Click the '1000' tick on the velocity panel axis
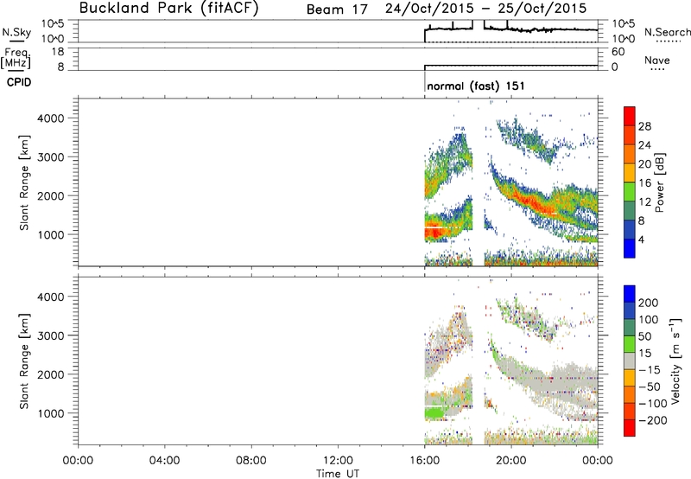This screenshot has height=479, width=691. coord(51,413)
